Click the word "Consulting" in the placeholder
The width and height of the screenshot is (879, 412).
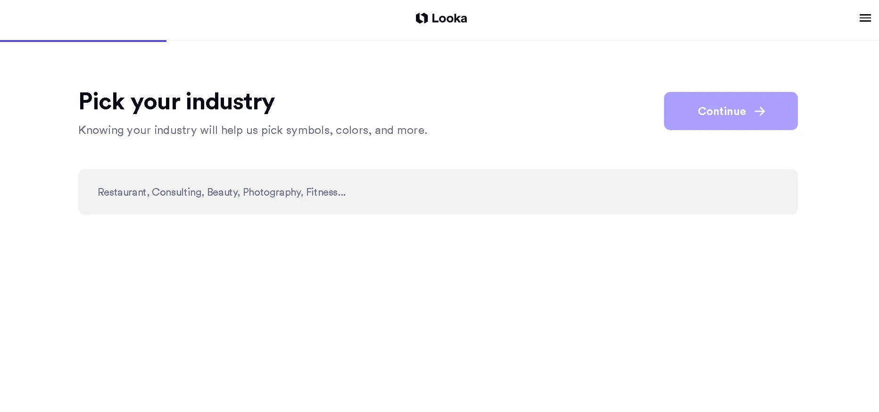pyautogui.click(x=177, y=192)
